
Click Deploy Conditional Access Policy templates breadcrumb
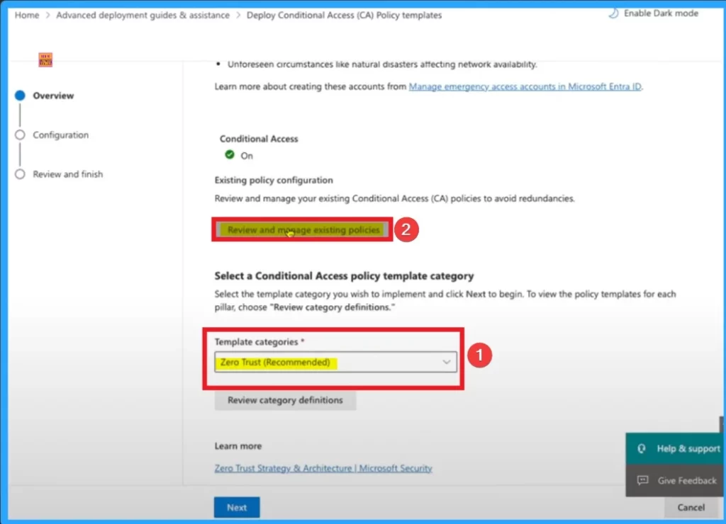click(x=344, y=16)
